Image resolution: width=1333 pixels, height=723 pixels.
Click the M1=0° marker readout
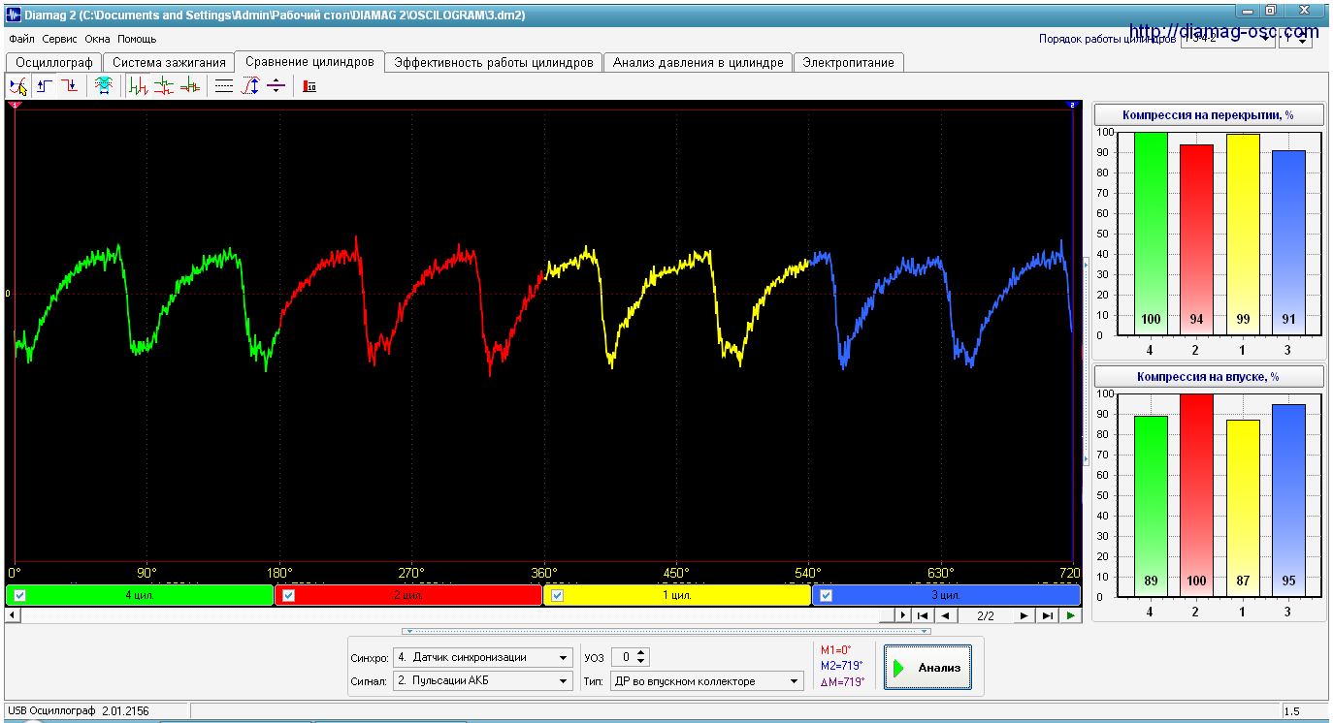pos(835,650)
